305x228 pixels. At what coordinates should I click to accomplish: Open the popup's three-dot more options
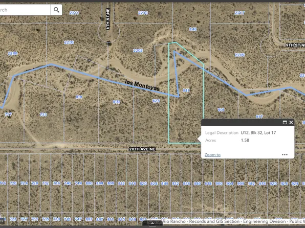coord(285,154)
